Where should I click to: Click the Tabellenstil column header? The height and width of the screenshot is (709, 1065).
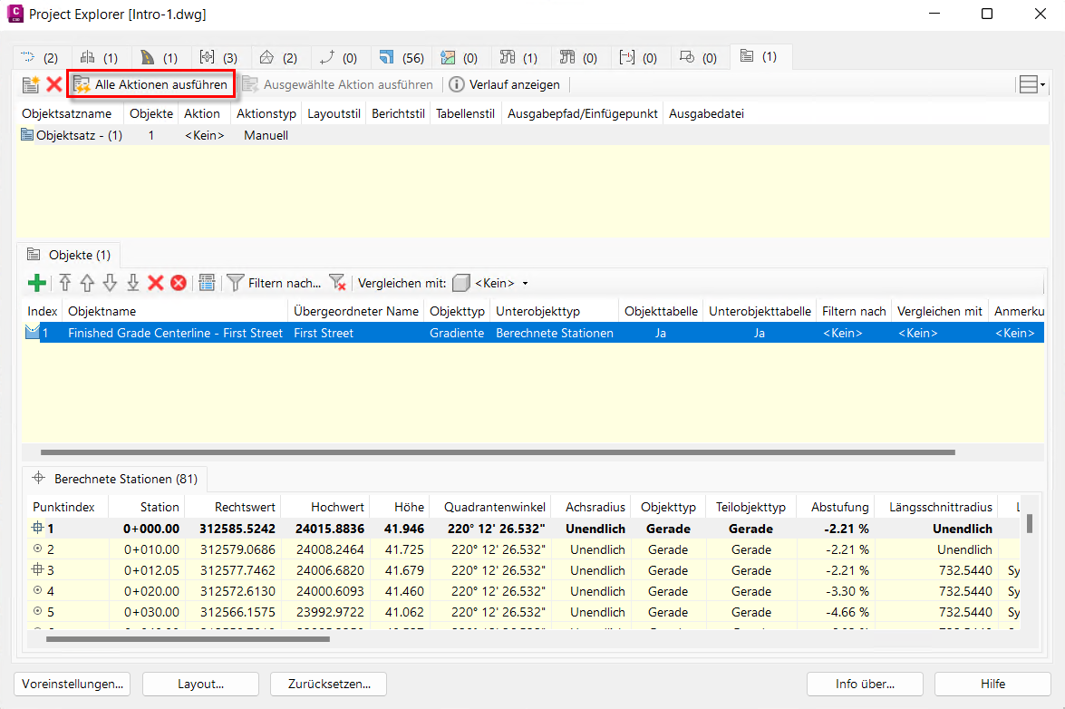tap(465, 113)
